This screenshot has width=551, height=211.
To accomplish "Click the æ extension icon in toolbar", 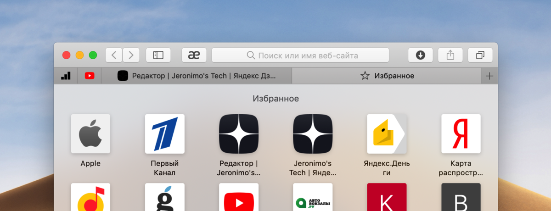I will [x=194, y=55].
